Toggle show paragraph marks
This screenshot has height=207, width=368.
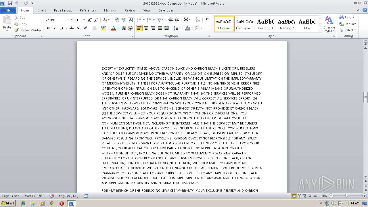pos(207,20)
